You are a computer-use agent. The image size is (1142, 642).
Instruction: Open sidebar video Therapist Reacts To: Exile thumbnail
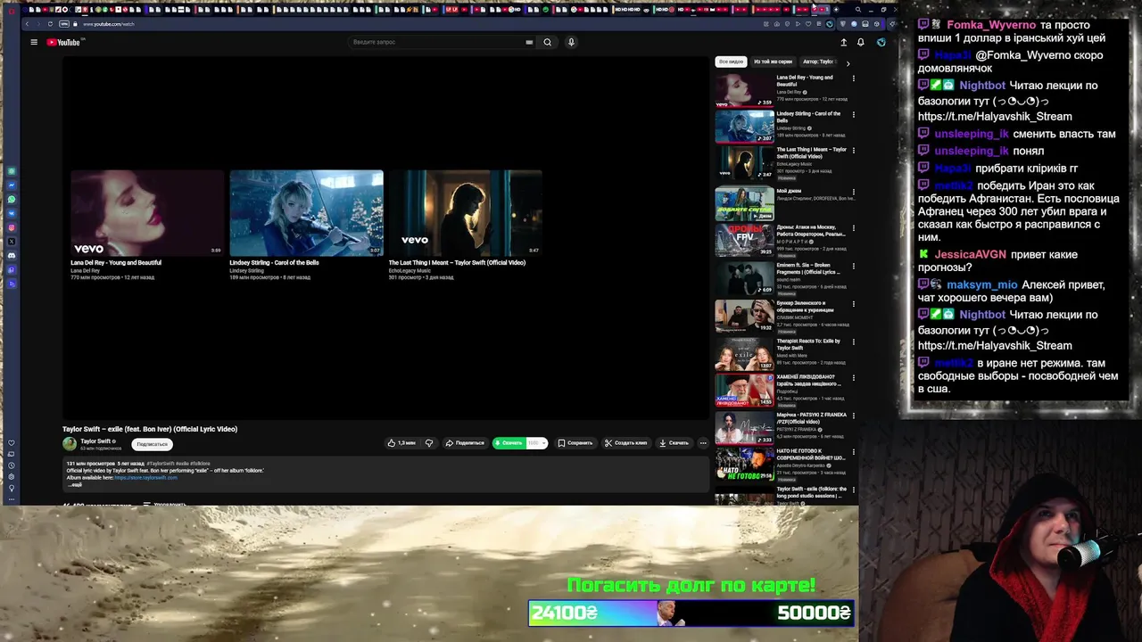744,353
